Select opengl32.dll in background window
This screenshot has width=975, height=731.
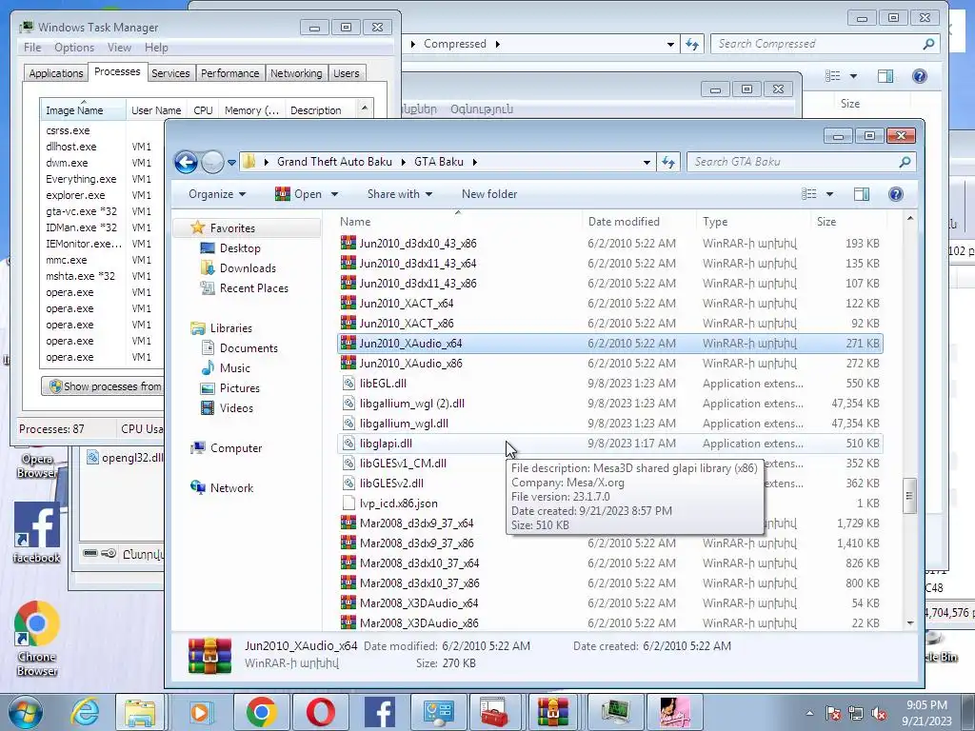(125, 458)
